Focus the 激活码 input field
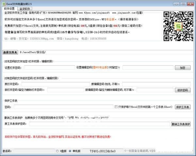Screen dimensions: 196x156 (x=34, y=151)
